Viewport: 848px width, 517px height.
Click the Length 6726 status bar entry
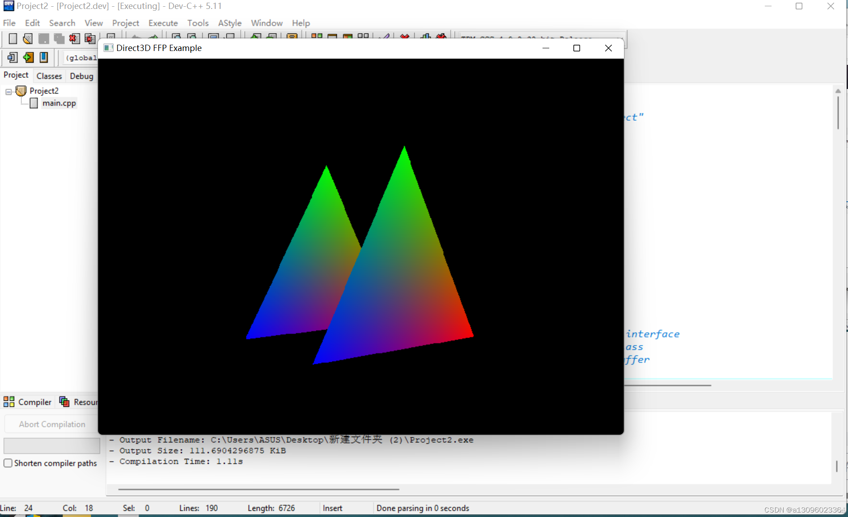271,508
